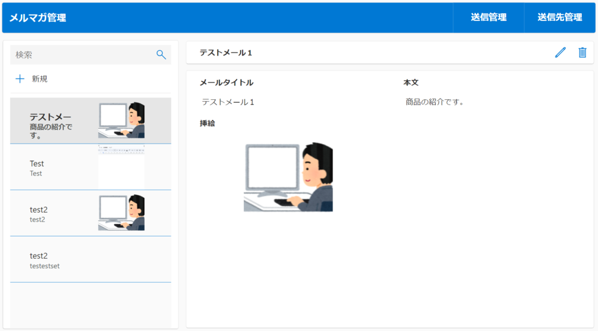Click the plus icon beside 新規
This screenshot has width=598, height=331.
point(20,79)
